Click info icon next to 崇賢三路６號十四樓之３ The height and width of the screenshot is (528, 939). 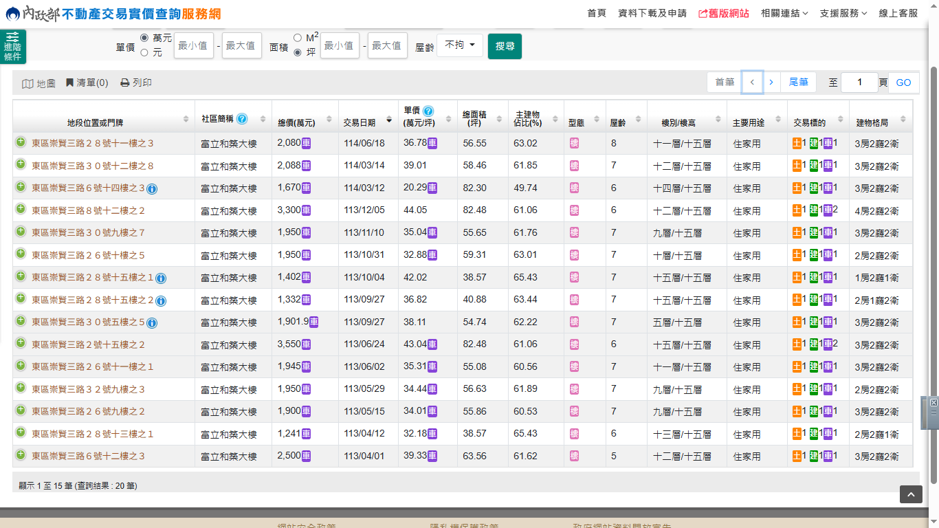coord(152,189)
